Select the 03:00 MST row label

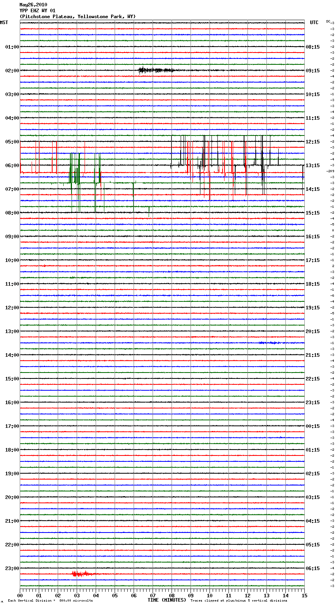click(x=12, y=94)
